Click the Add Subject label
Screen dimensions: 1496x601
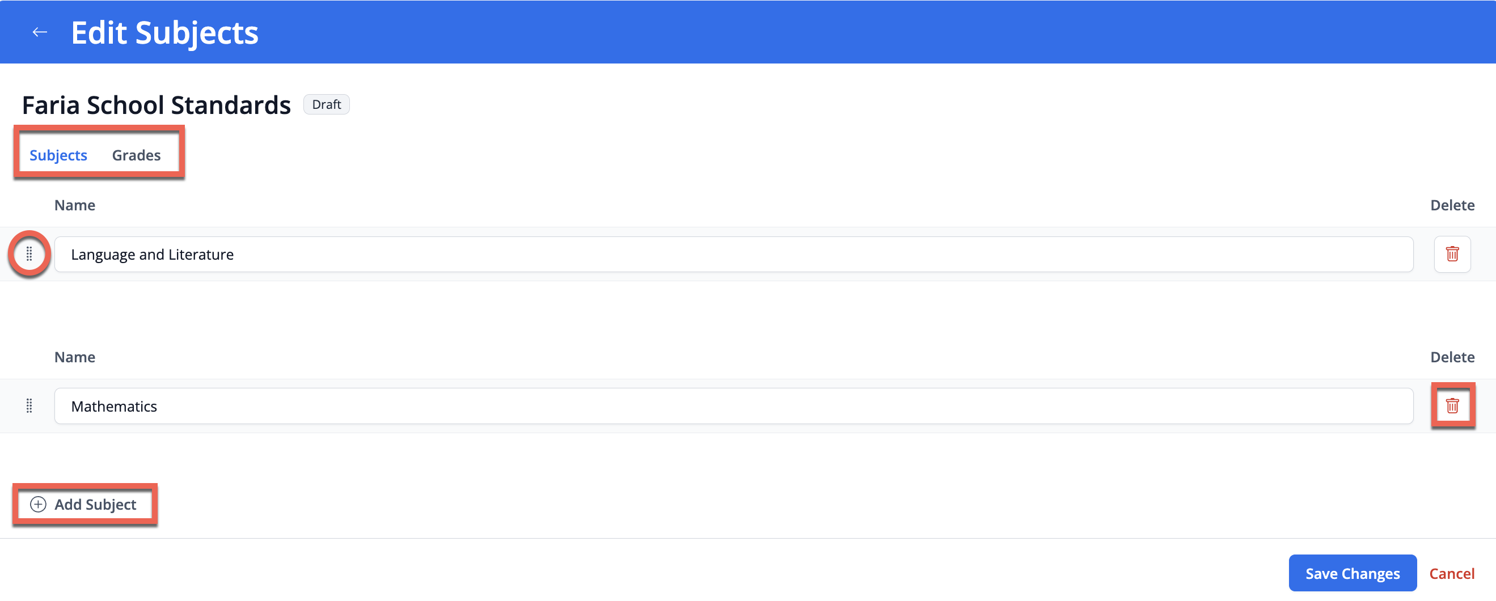click(95, 504)
